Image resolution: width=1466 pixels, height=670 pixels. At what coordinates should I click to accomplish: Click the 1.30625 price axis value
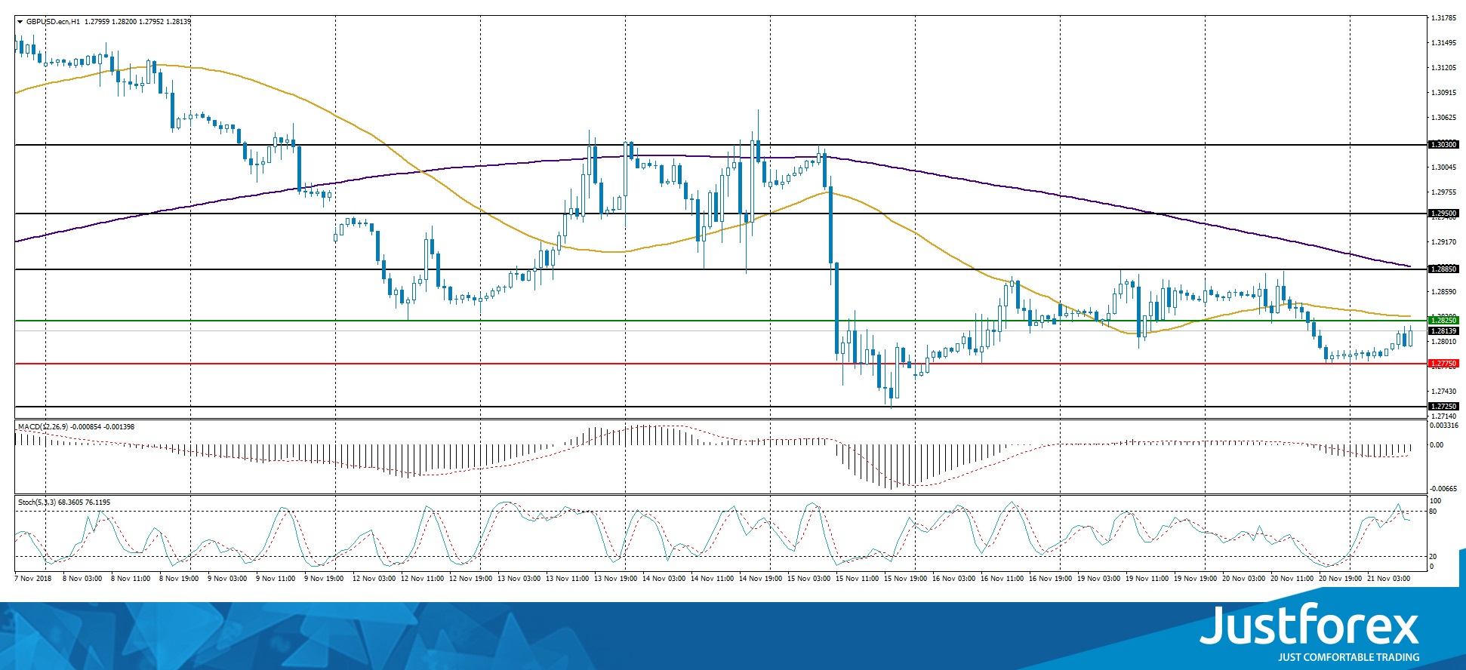[x=1443, y=118]
